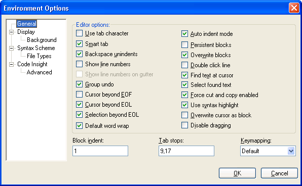Open the Display settings page
Viewport: 302px width, 186px height.
26,32
